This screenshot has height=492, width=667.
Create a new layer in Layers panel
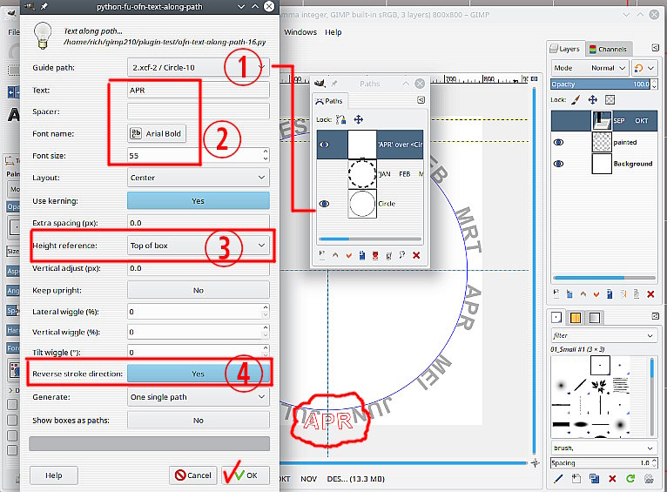[x=556, y=293]
